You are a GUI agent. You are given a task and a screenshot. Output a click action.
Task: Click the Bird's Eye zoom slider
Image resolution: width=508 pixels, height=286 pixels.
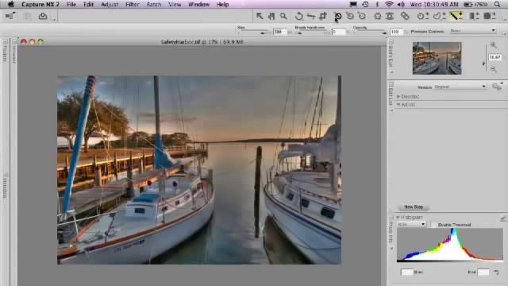click(485, 57)
